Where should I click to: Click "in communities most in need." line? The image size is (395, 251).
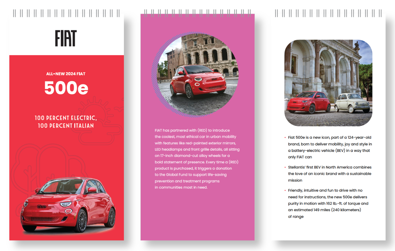click(x=181, y=187)
